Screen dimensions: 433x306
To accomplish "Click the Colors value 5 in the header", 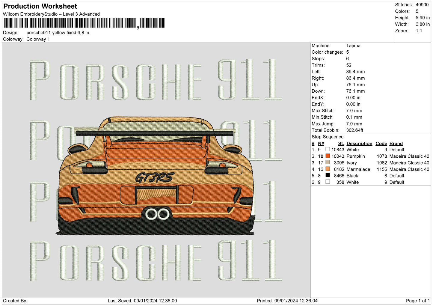I will point(417,11).
